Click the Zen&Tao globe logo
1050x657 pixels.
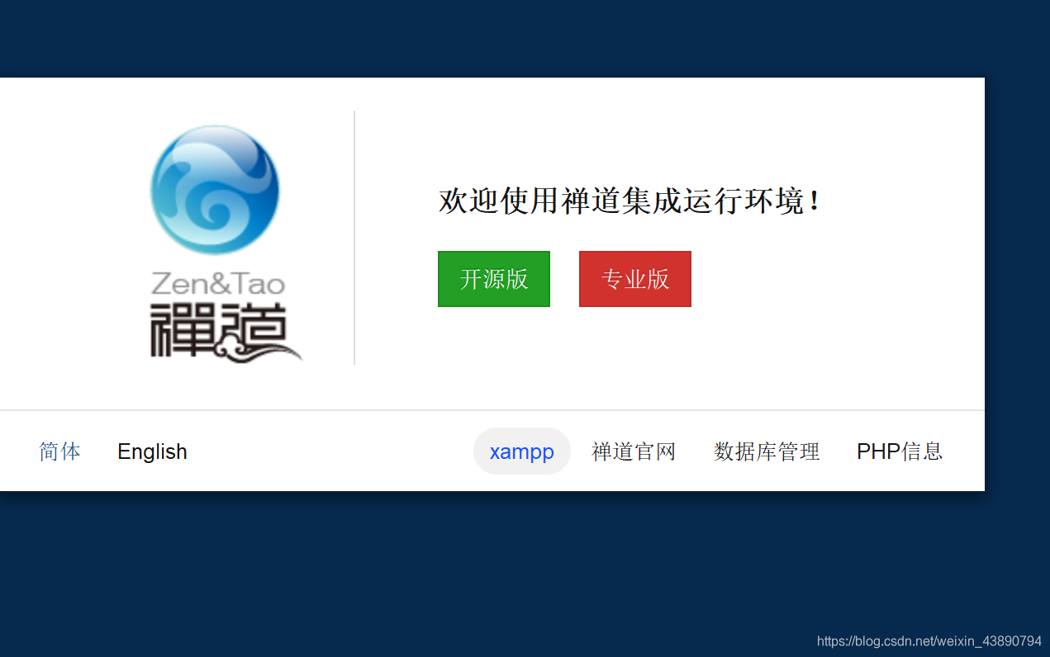215,190
